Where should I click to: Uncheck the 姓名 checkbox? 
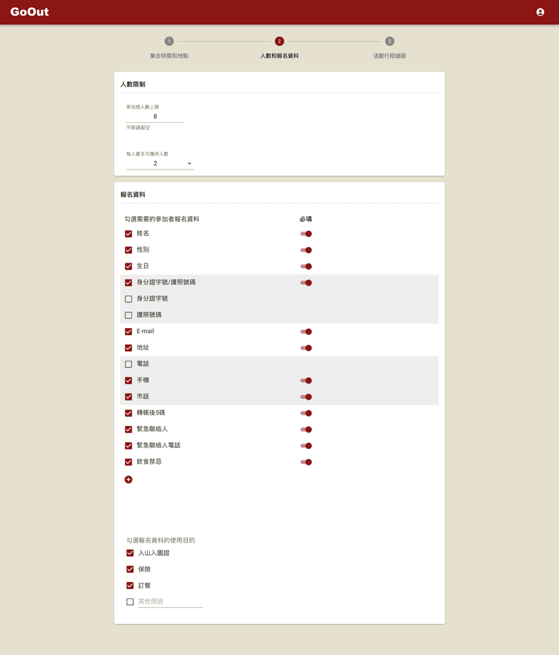pyautogui.click(x=128, y=234)
